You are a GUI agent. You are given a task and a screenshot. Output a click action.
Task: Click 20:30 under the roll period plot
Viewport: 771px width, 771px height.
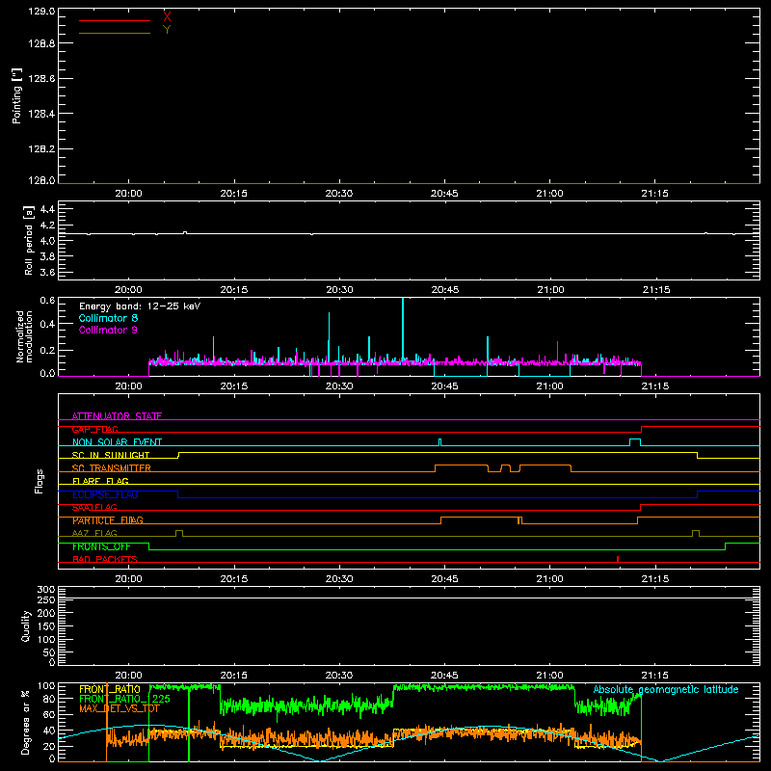click(339, 290)
